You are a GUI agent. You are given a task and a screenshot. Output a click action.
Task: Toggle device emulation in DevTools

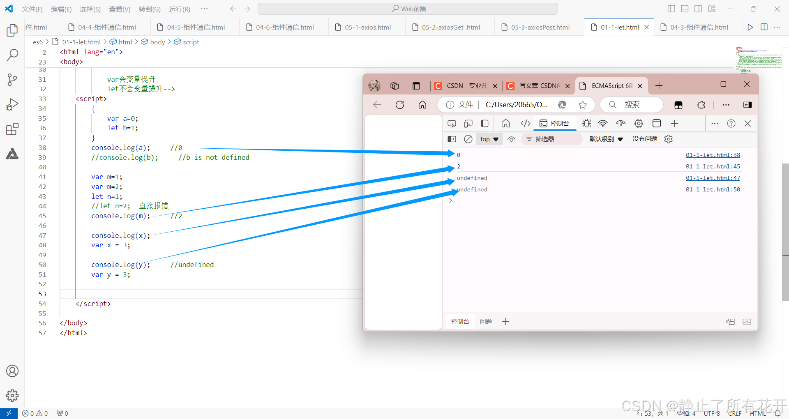[468, 124]
